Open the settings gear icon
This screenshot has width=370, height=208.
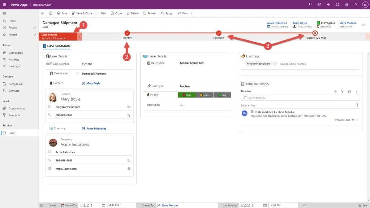coord(347,4)
